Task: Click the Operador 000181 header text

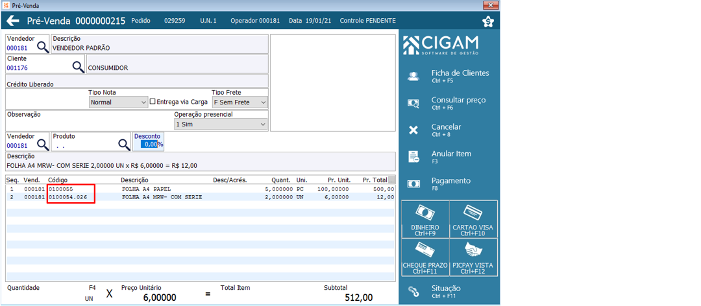Action: tap(255, 21)
